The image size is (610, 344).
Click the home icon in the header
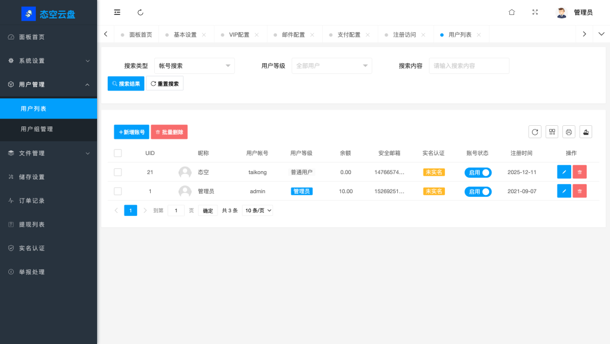(x=511, y=12)
